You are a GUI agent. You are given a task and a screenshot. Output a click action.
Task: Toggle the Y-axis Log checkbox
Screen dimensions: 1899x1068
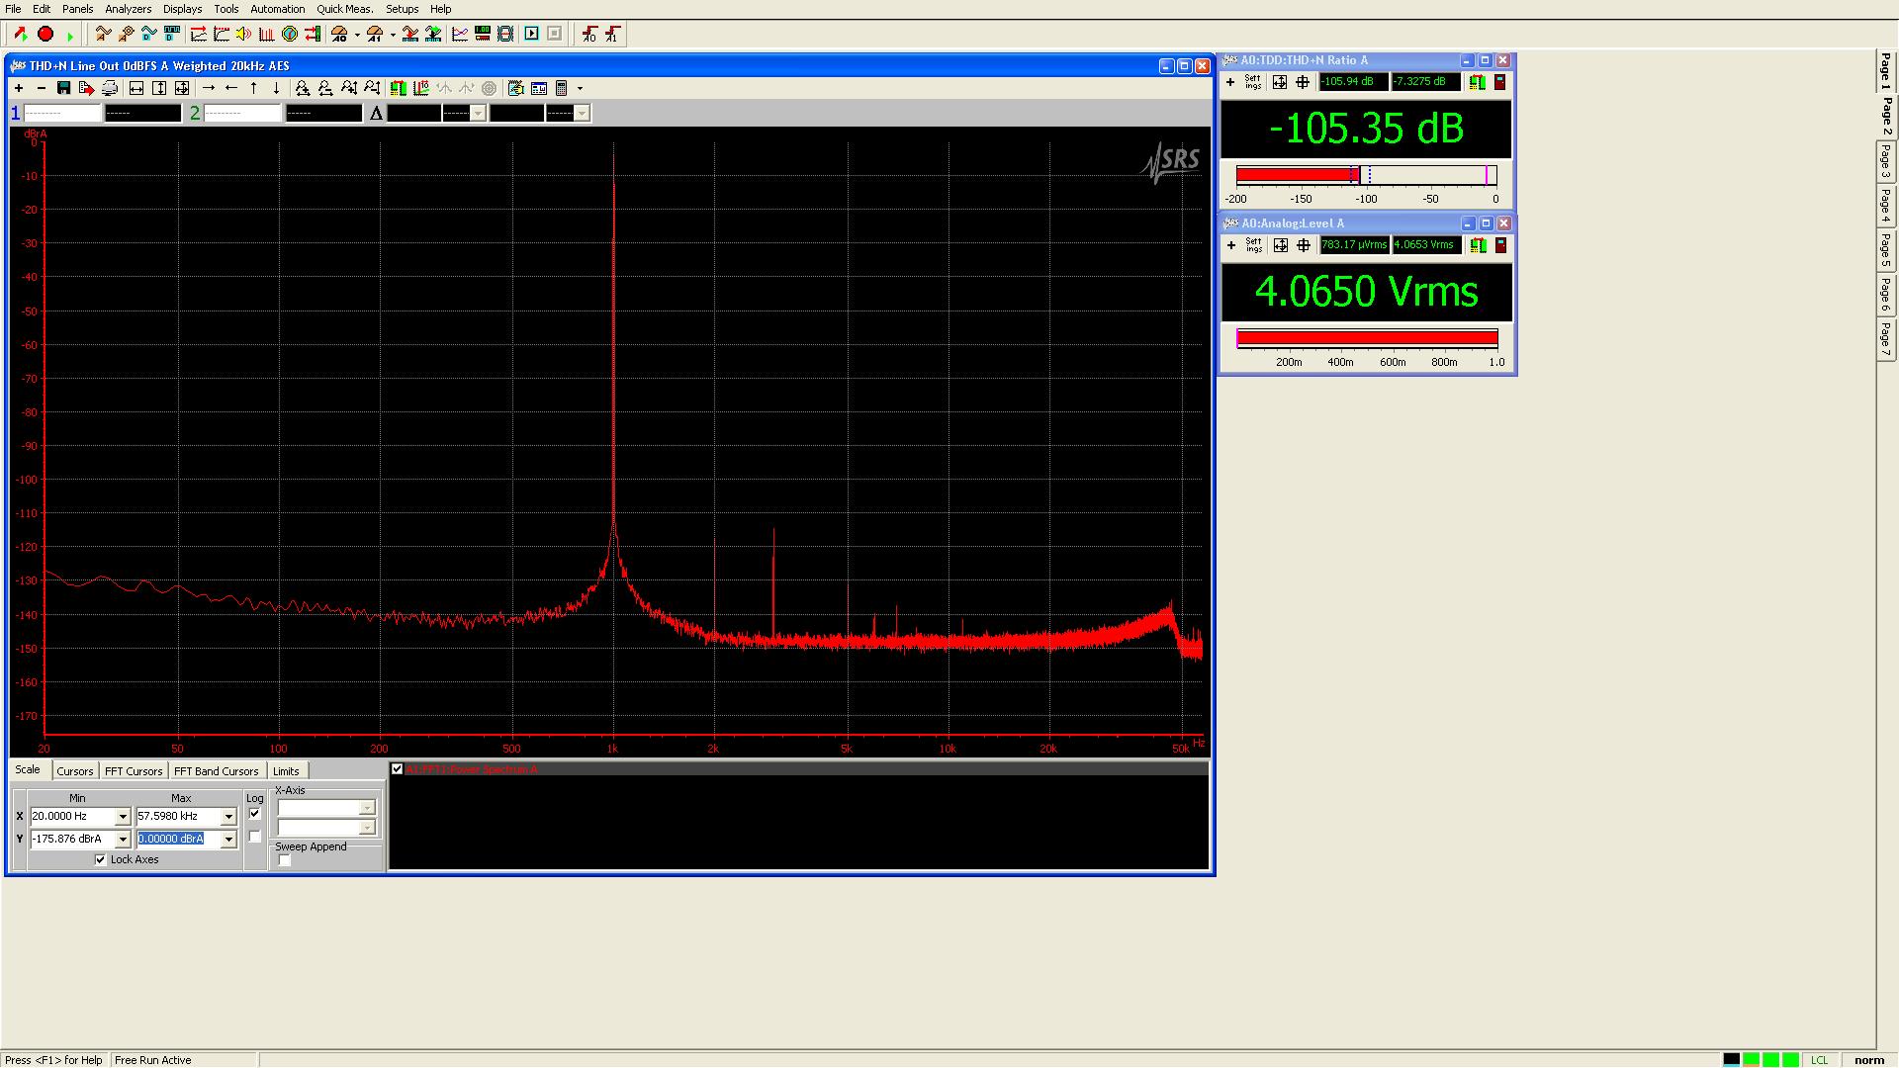click(255, 837)
